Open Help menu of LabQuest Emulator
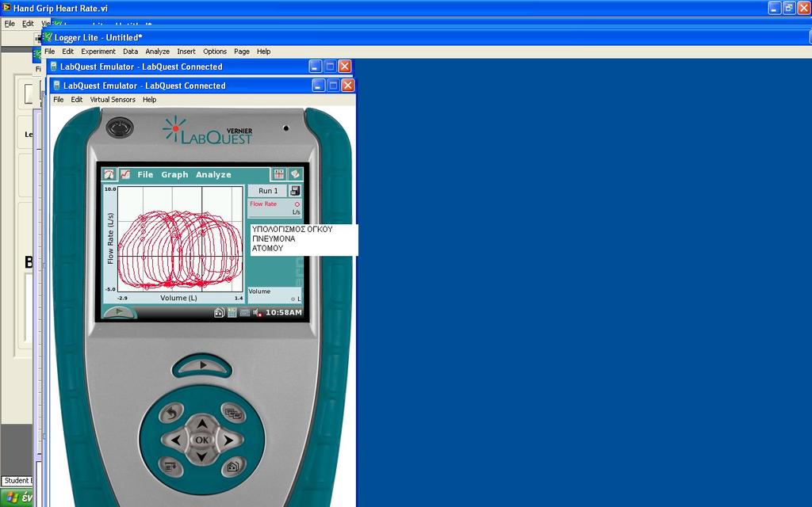The height and width of the screenshot is (507, 812). tap(149, 99)
